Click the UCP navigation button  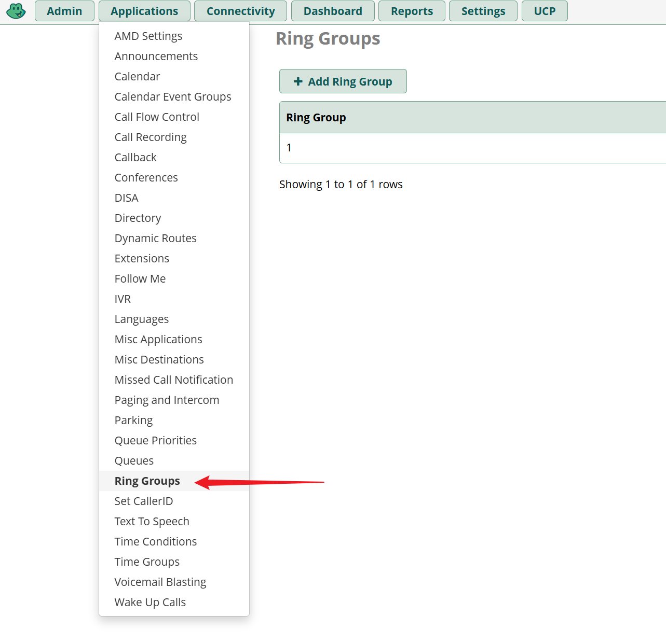coord(544,11)
